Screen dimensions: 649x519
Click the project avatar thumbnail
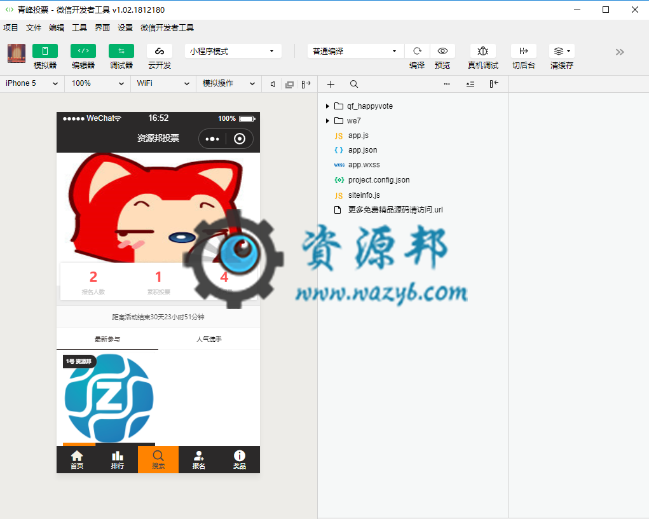click(17, 53)
